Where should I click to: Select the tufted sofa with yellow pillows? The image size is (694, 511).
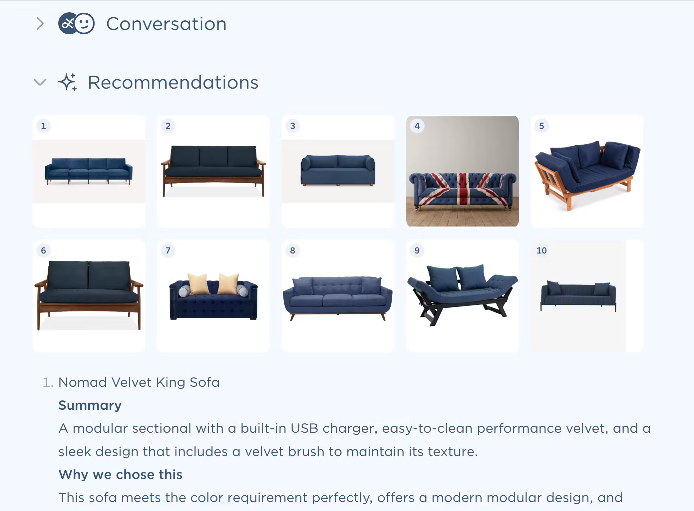213,296
